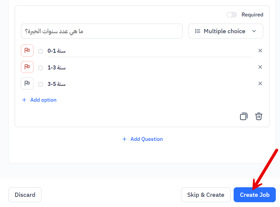Screen dimensions: 280x207
Task: Duplicate the question using the copy icon
Action: [x=244, y=116]
